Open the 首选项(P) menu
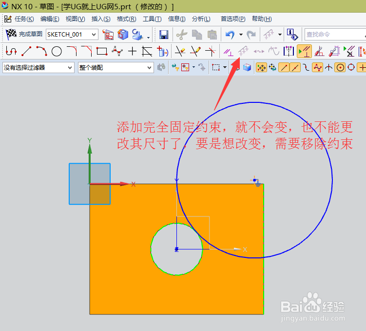The height and width of the screenshot is (331, 366). 233,19
